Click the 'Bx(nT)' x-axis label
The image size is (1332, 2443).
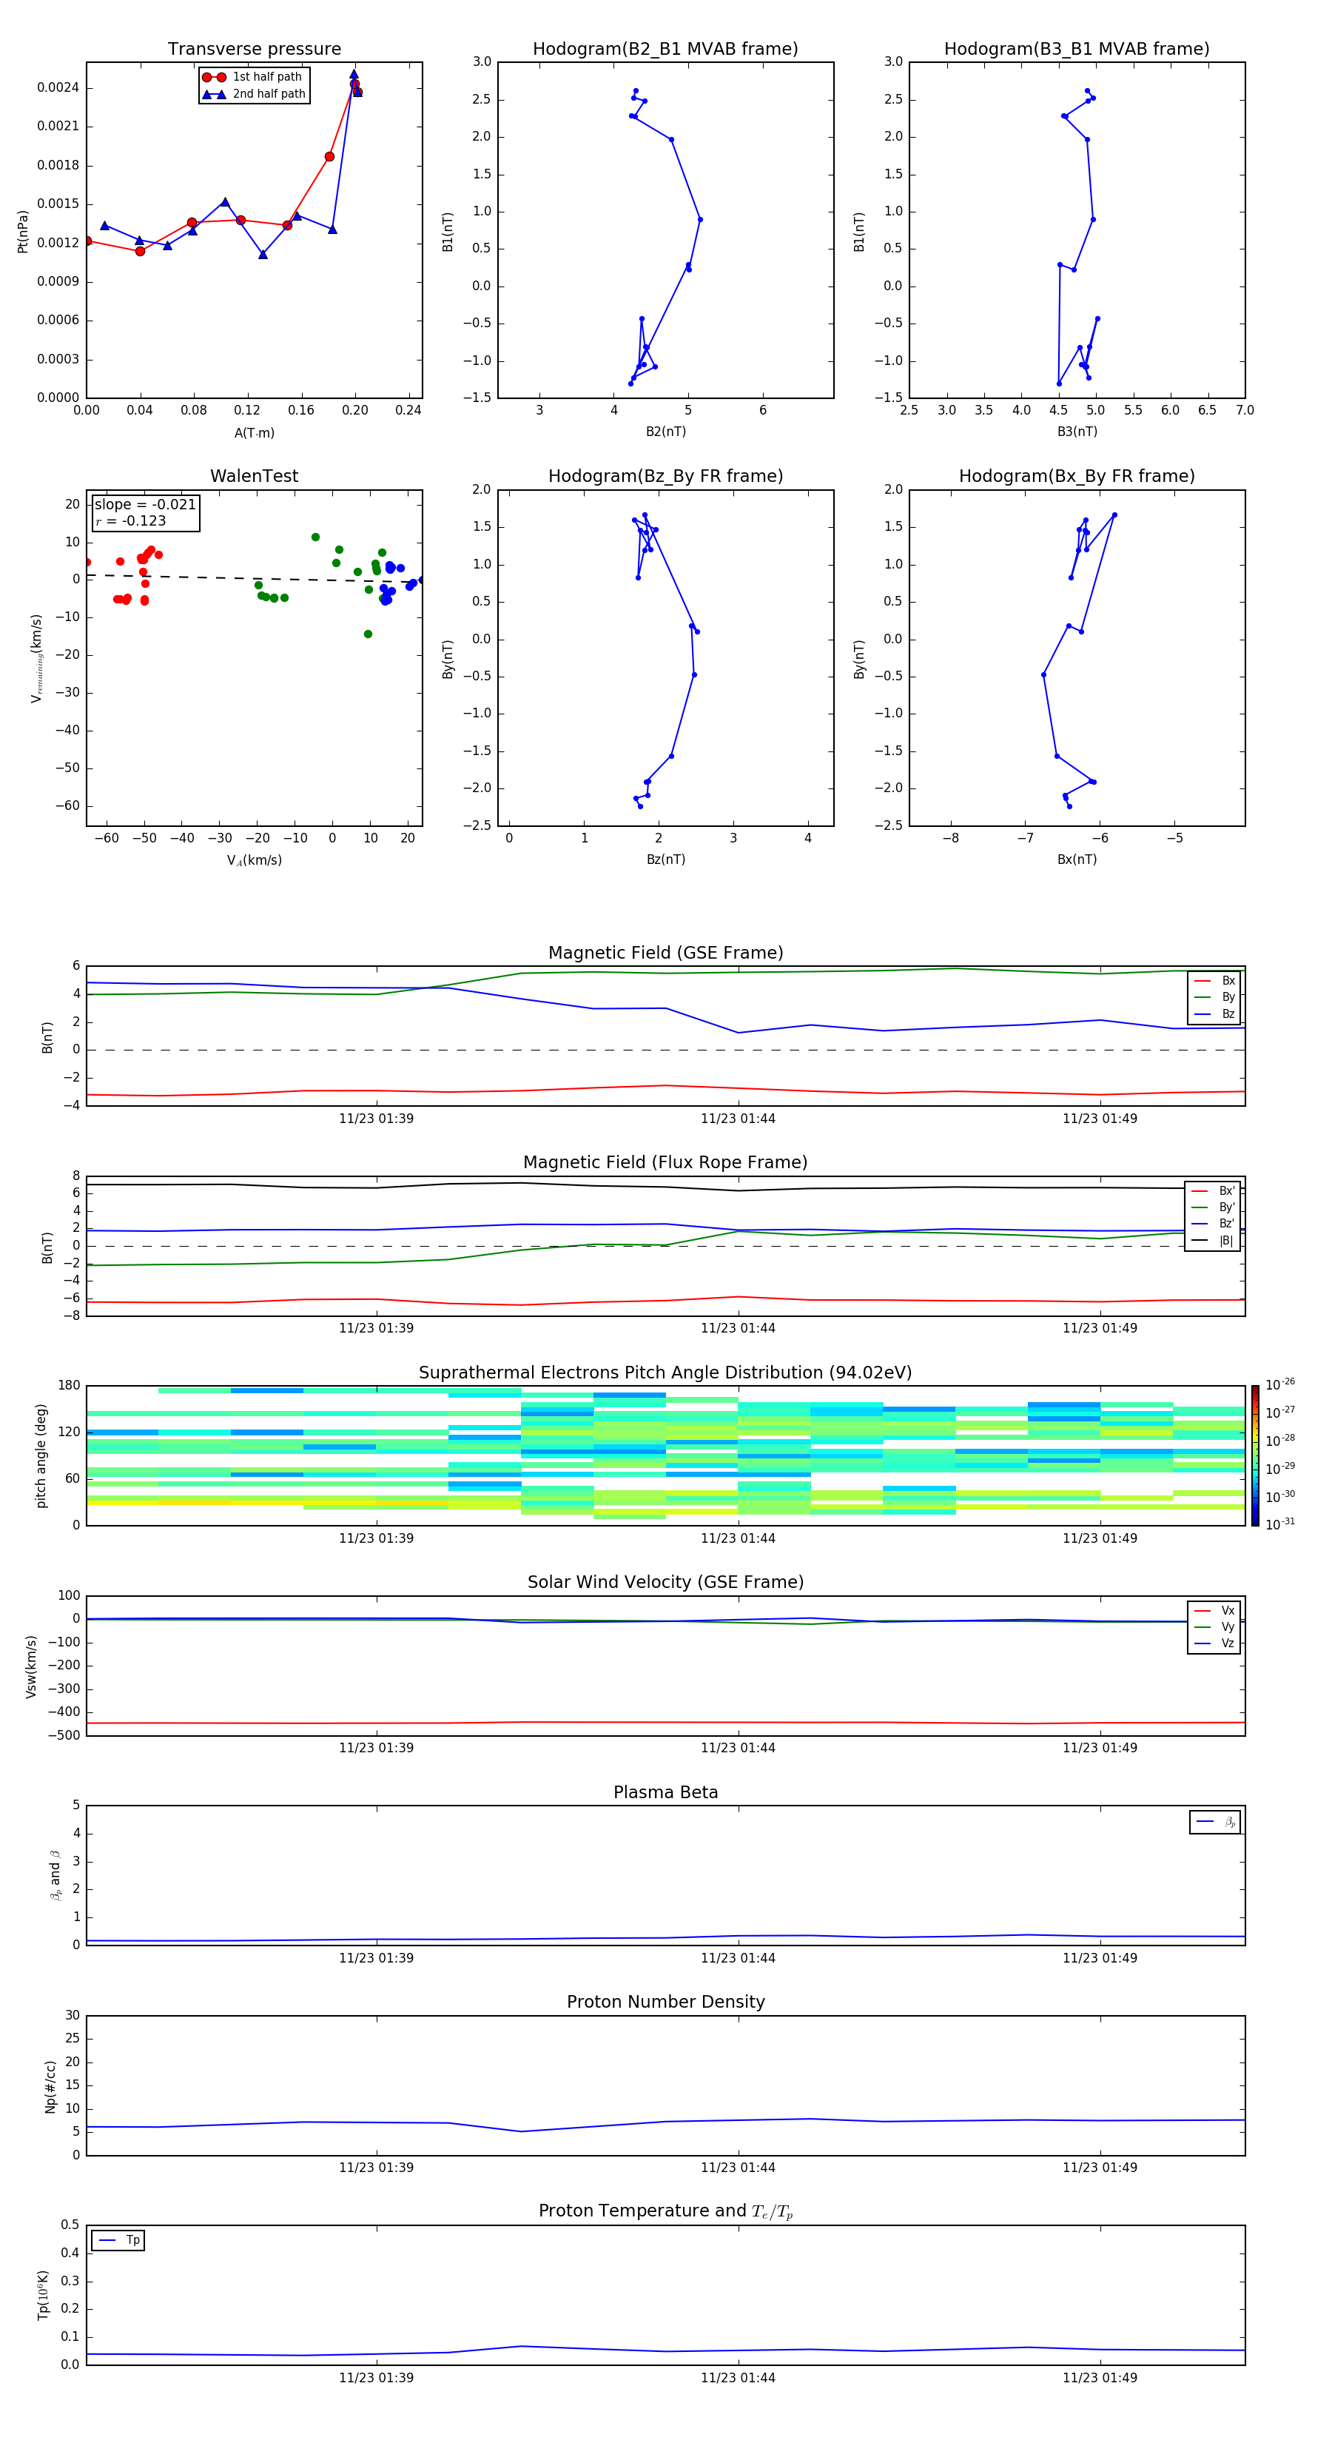pos(1077,859)
